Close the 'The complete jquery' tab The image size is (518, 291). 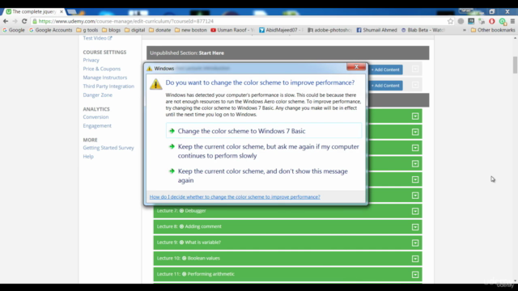click(x=62, y=11)
